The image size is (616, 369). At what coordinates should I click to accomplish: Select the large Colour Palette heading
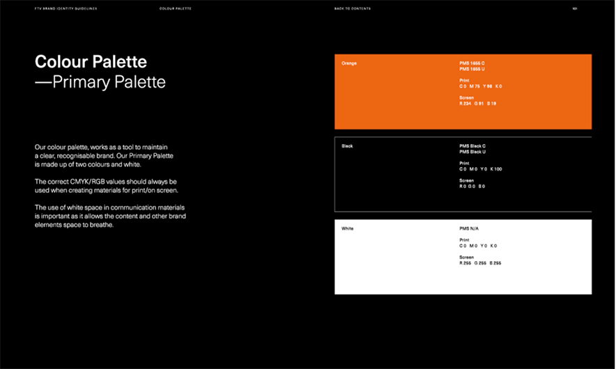[x=91, y=62]
